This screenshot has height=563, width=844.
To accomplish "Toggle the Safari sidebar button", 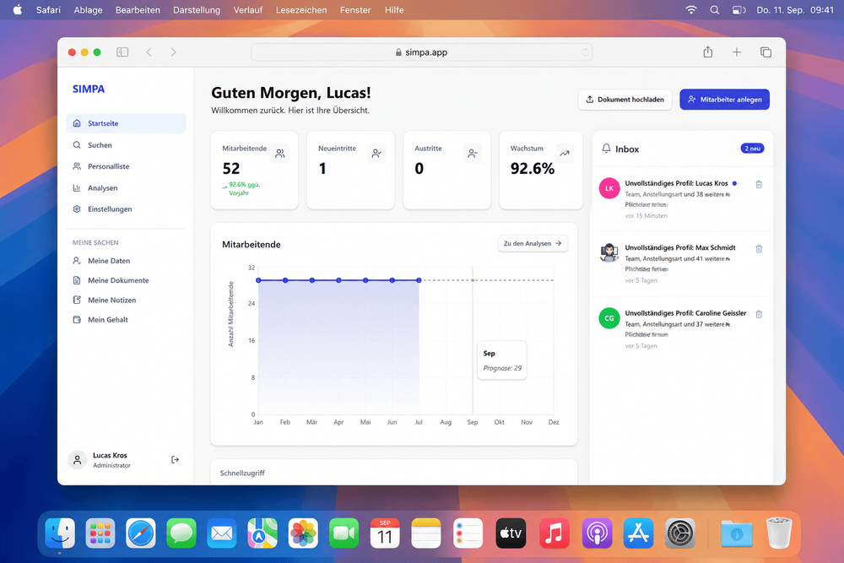I will coord(122,52).
